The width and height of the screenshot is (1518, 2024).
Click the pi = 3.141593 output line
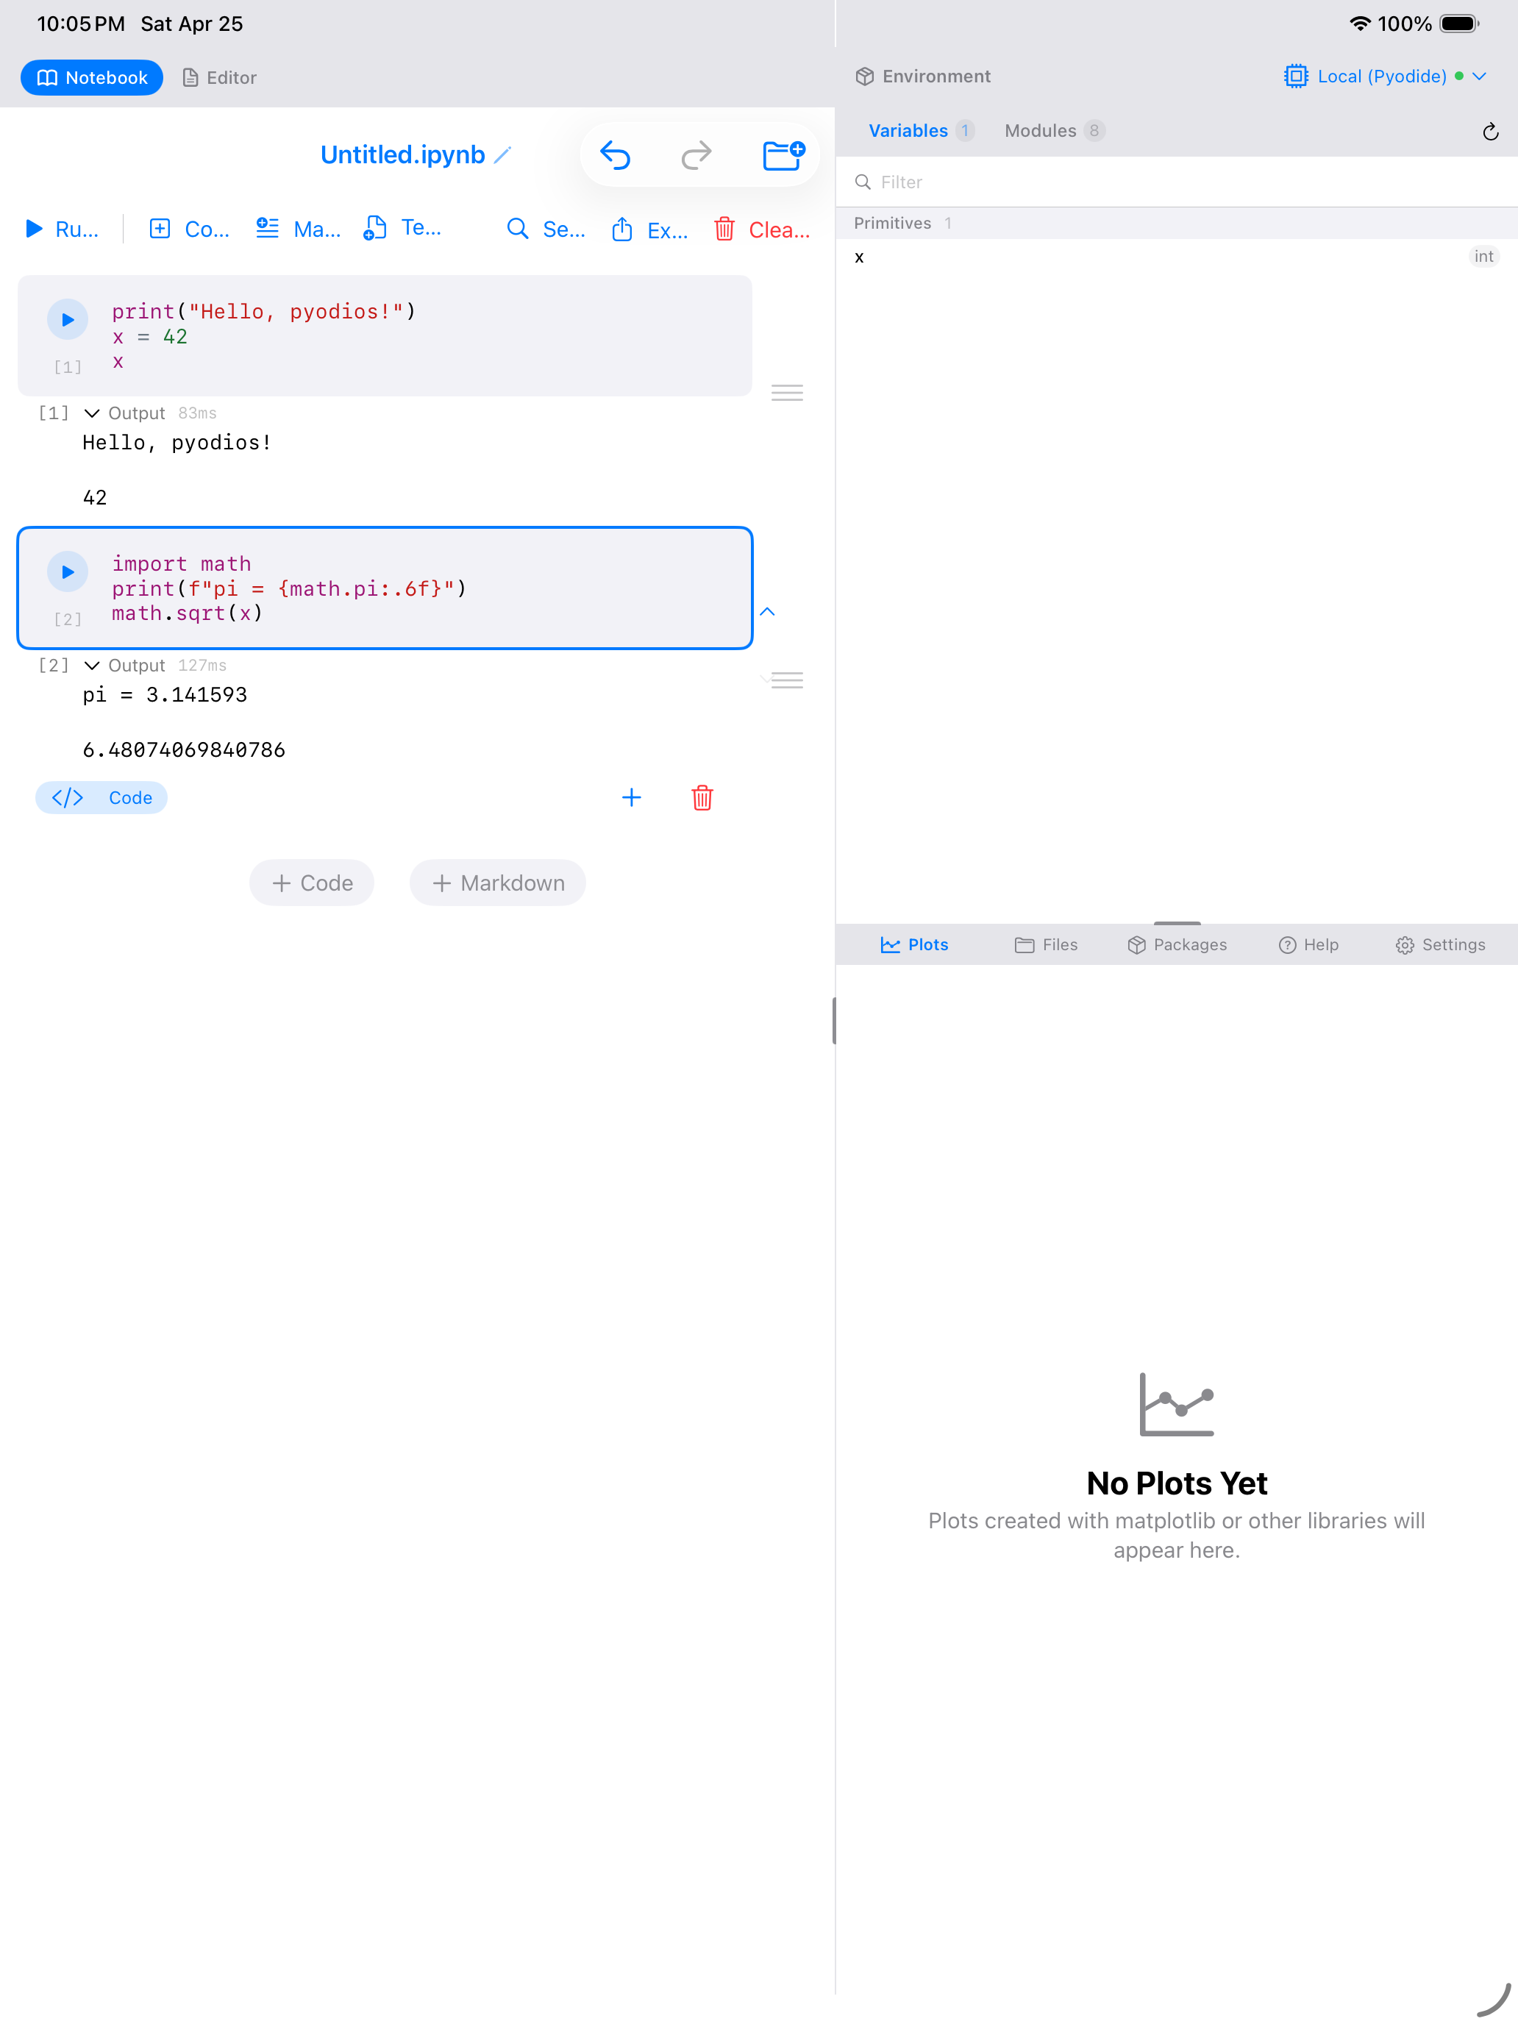[165, 696]
